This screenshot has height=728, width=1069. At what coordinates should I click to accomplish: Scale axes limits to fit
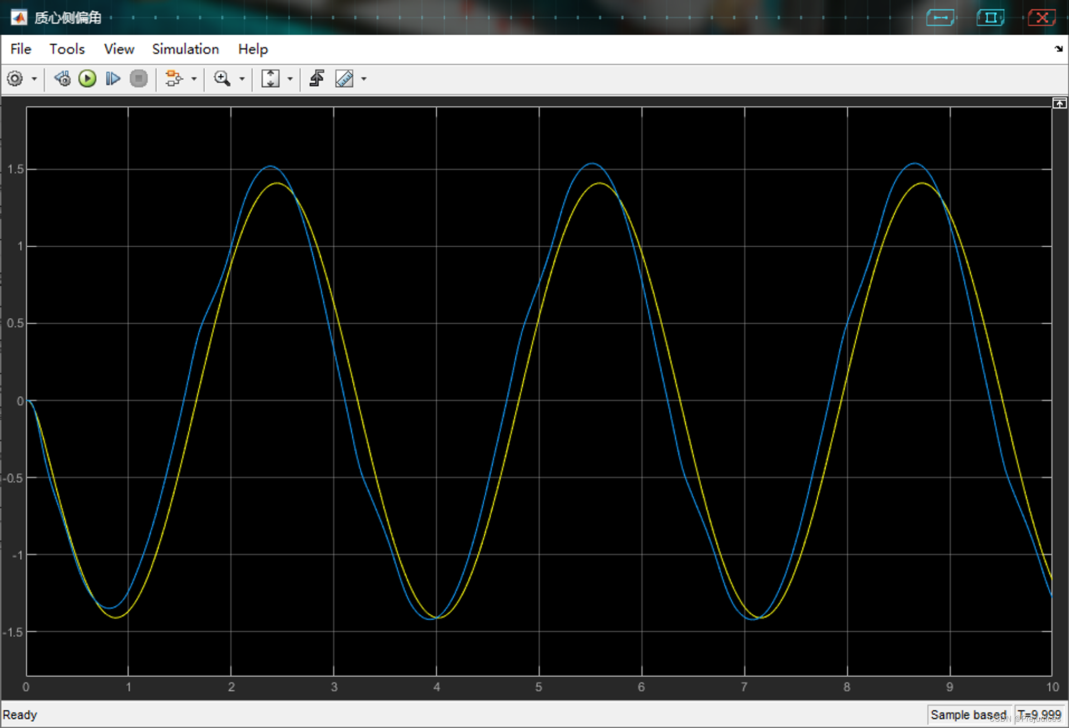(x=270, y=79)
